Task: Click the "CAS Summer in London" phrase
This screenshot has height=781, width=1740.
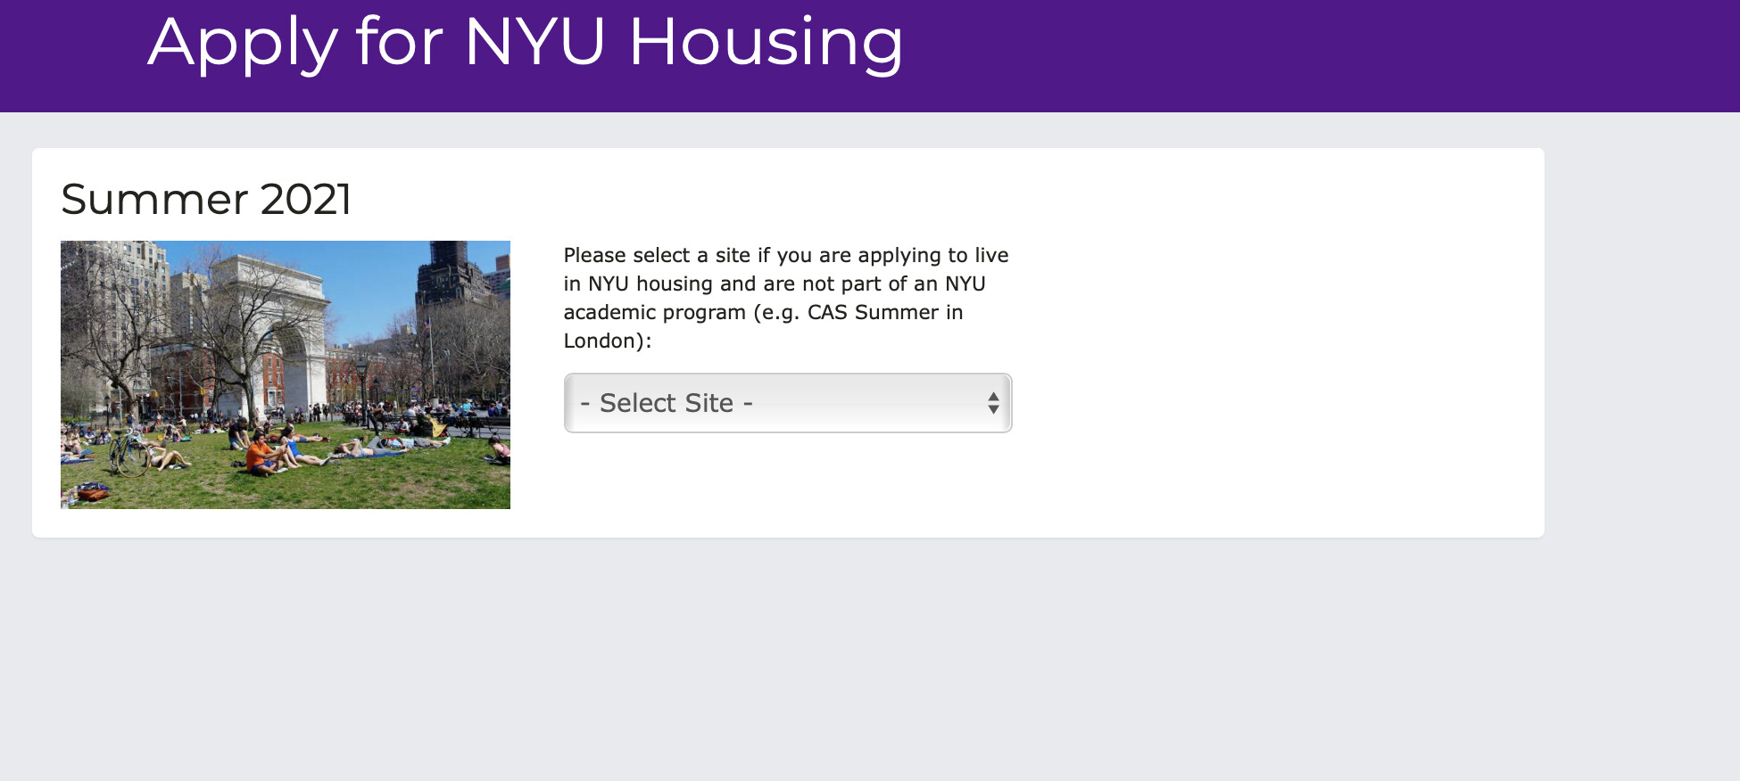Action: (x=885, y=313)
